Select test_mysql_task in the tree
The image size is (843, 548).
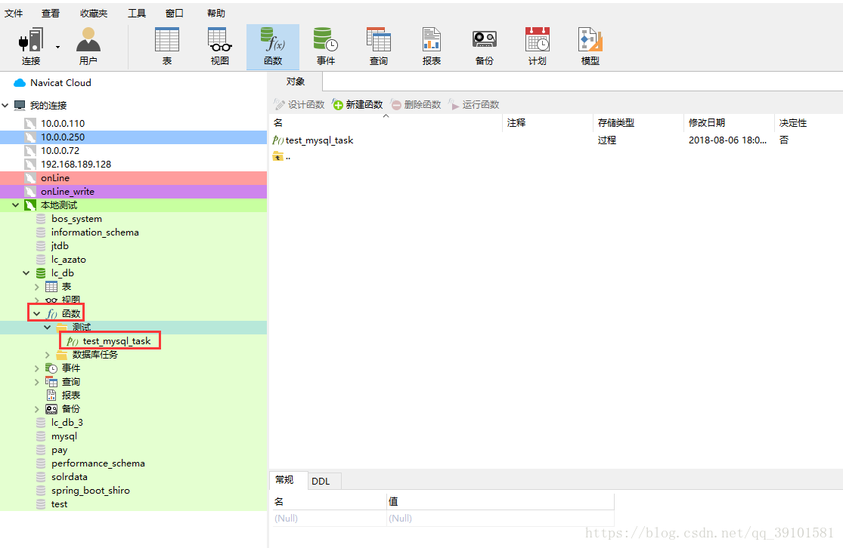pyautogui.click(x=116, y=341)
